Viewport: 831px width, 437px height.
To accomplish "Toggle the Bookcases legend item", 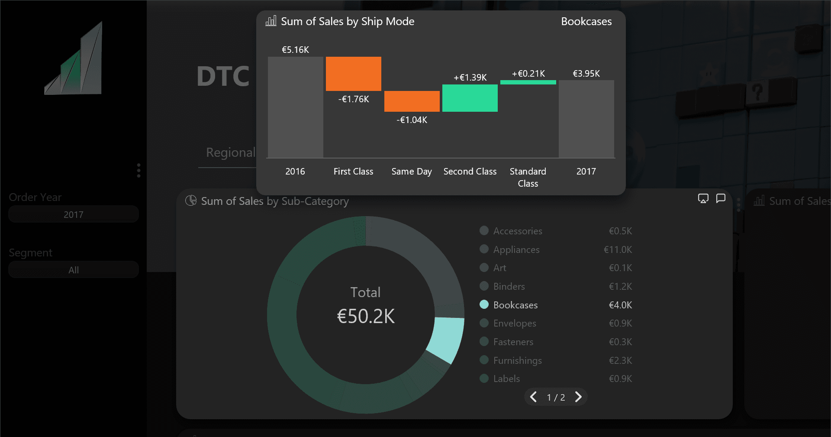I will 515,305.
